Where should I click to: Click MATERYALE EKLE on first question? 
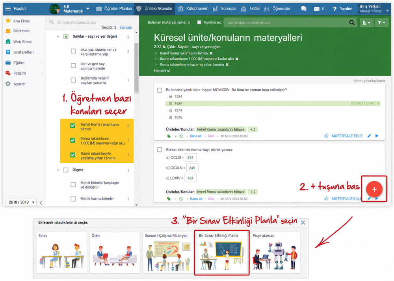[347, 136]
